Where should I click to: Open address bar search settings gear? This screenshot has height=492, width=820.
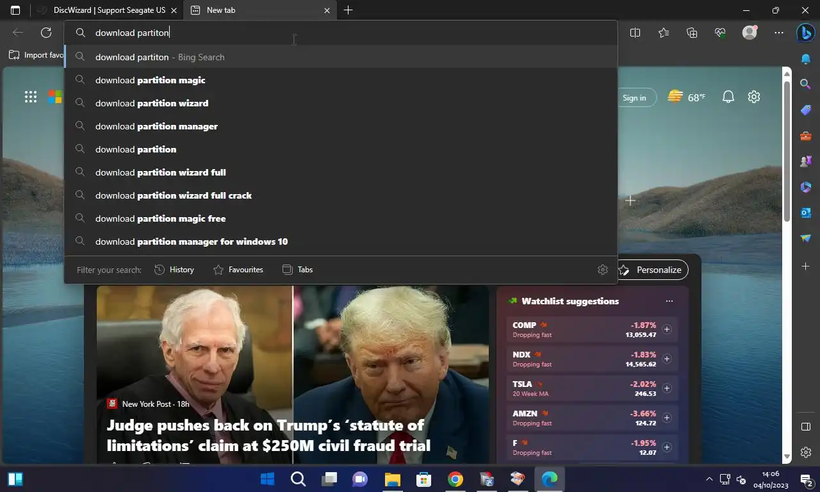click(602, 270)
